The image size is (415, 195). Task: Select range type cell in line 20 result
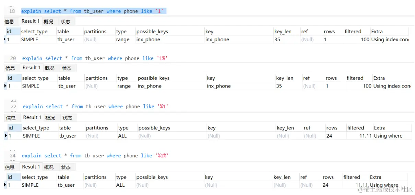click(x=124, y=86)
